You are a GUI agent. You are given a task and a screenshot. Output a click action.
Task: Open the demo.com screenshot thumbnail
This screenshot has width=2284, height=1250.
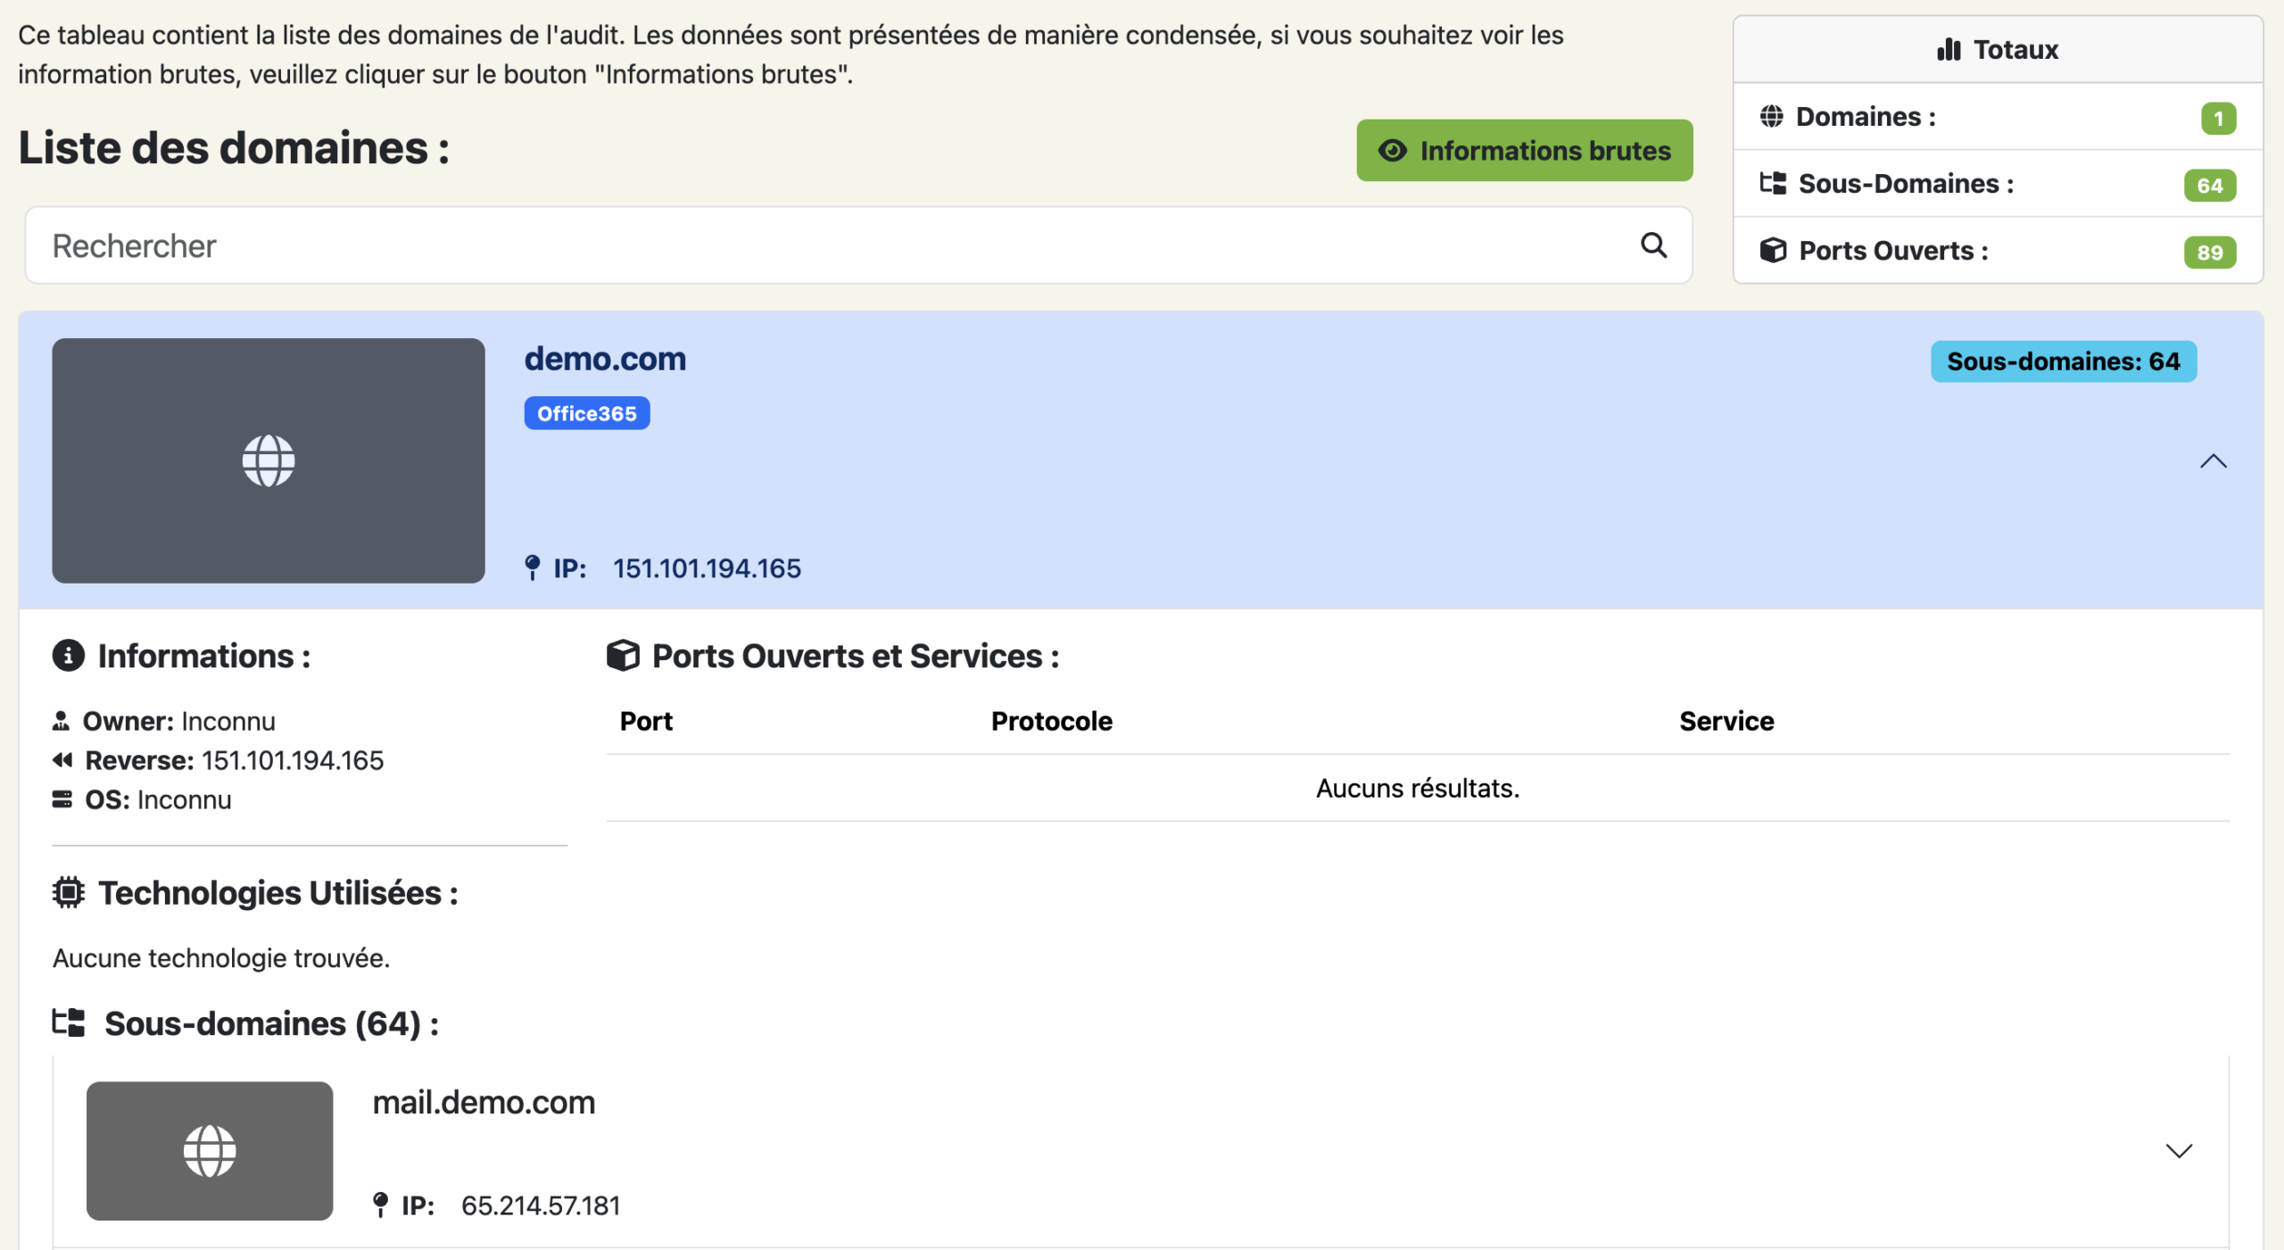tap(268, 460)
